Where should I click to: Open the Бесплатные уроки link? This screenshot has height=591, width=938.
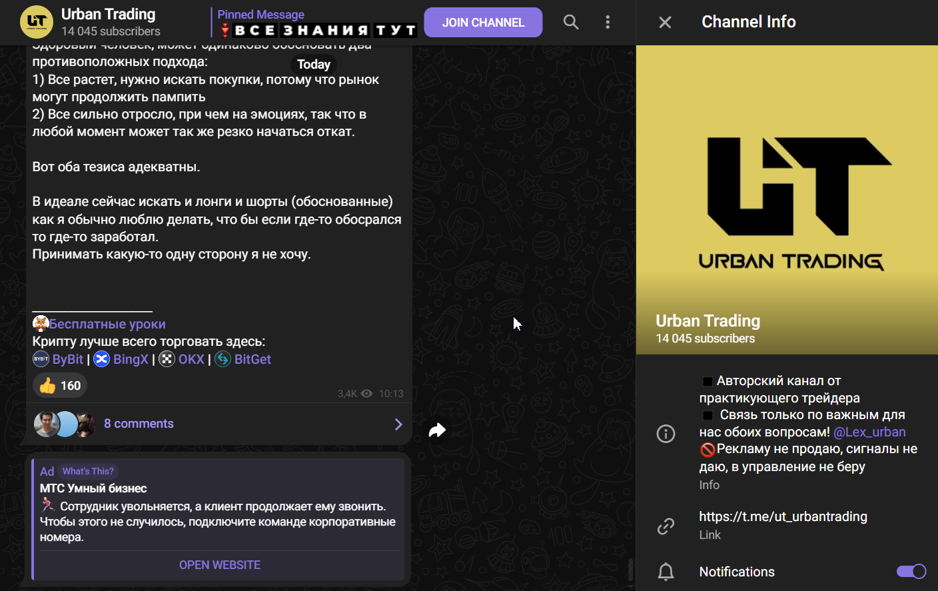tap(107, 324)
